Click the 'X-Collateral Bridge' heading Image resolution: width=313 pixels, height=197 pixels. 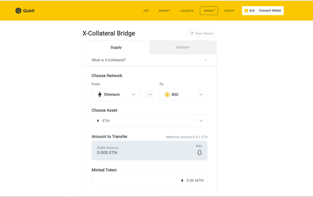109,34
